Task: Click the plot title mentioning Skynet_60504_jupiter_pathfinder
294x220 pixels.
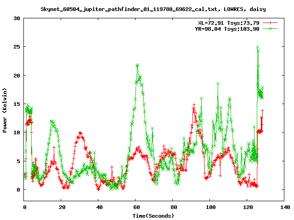Action: [x=153, y=9]
